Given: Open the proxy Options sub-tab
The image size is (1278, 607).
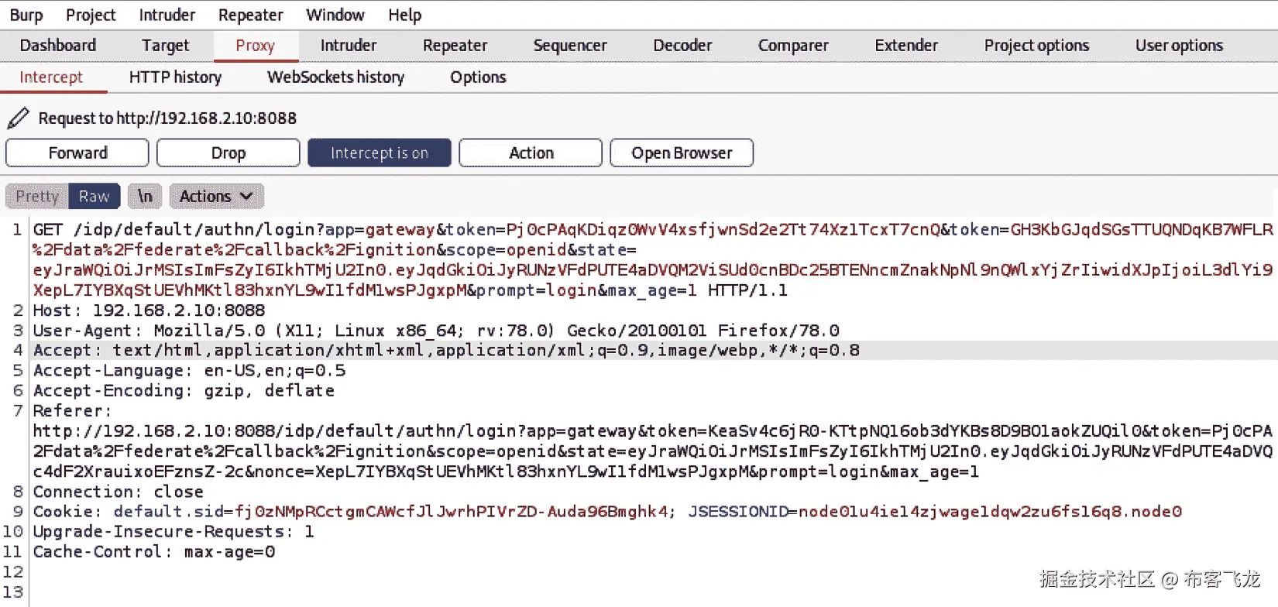Looking at the screenshot, I should tap(478, 77).
